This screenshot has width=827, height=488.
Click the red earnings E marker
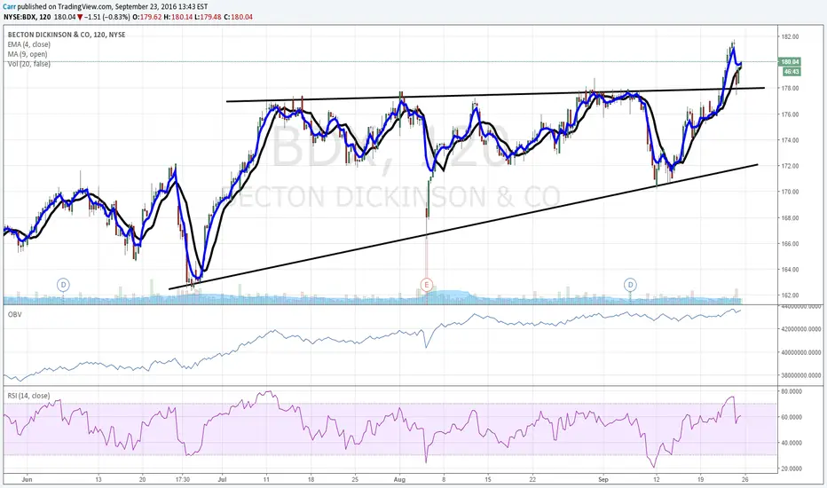tap(426, 285)
